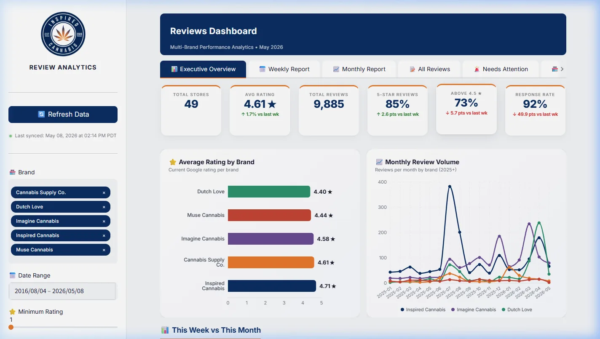Click the 'Reviews Dashboard' heading
The height and width of the screenshot is (339, 600).
214,31
